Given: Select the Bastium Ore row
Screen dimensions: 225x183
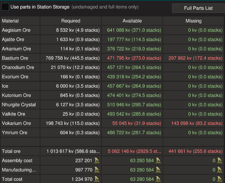Looking at the screenshot, I should (112, 58).
